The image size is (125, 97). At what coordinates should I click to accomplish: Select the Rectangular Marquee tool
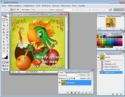tap(4, 20)
